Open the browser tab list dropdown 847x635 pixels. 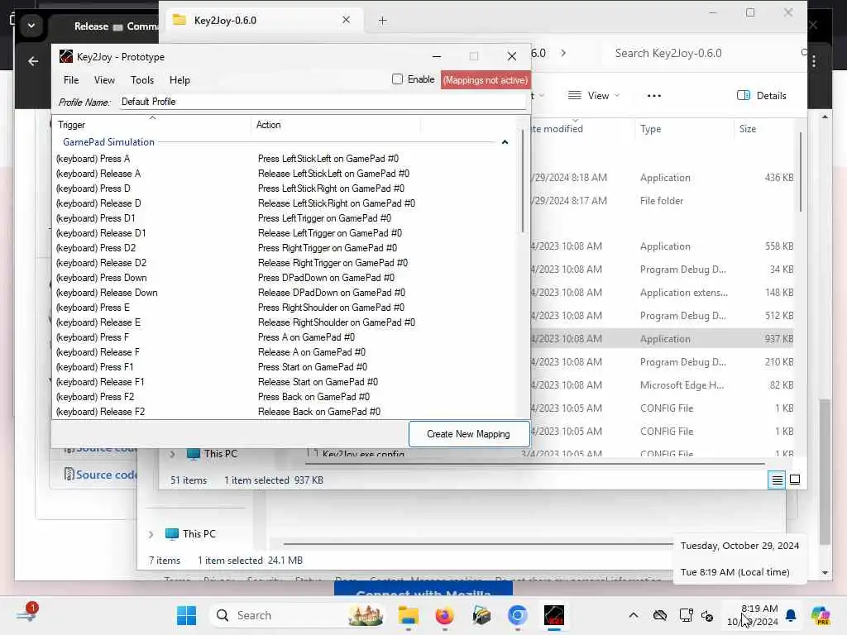tap(31, 26)
